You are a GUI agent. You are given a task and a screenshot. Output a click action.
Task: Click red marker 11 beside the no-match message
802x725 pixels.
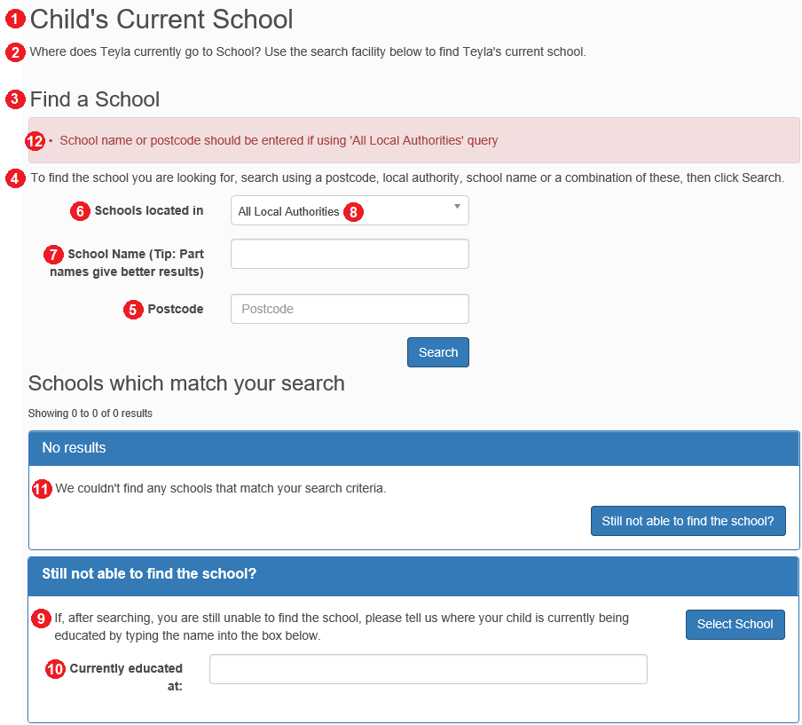click(x=42, y=489)
